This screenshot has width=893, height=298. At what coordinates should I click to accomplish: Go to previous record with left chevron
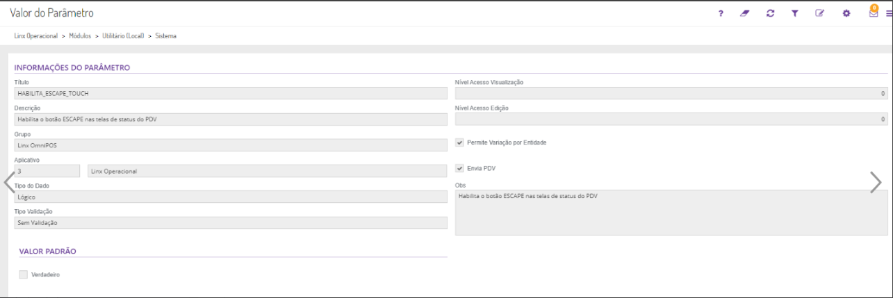point(8,182)
